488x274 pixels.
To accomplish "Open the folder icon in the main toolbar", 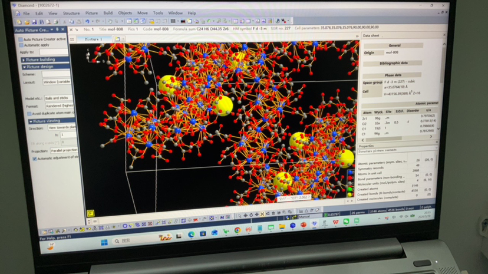I will tap(25, 22).
